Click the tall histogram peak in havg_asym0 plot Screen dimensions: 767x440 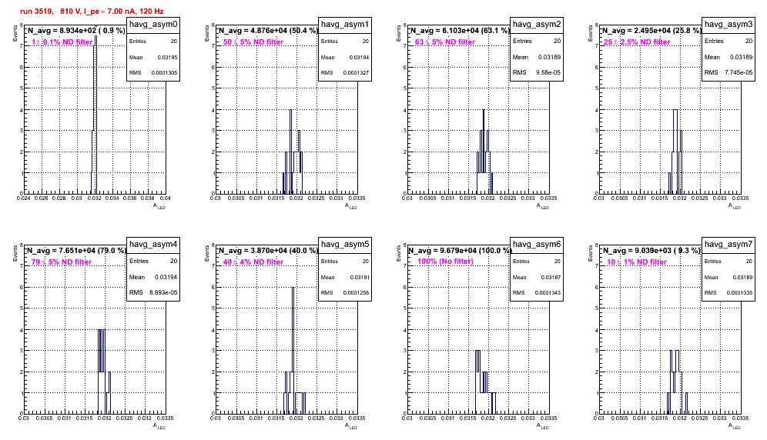coord(95,110)
